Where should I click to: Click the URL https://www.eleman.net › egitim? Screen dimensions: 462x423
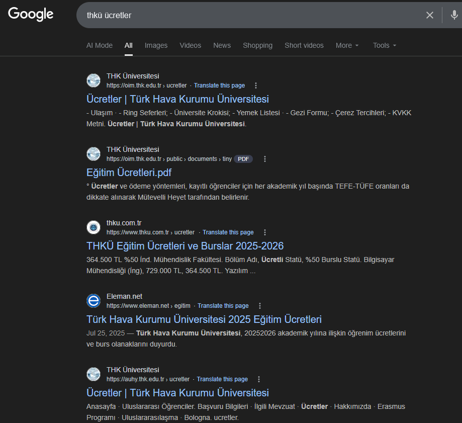coord(148,306)
